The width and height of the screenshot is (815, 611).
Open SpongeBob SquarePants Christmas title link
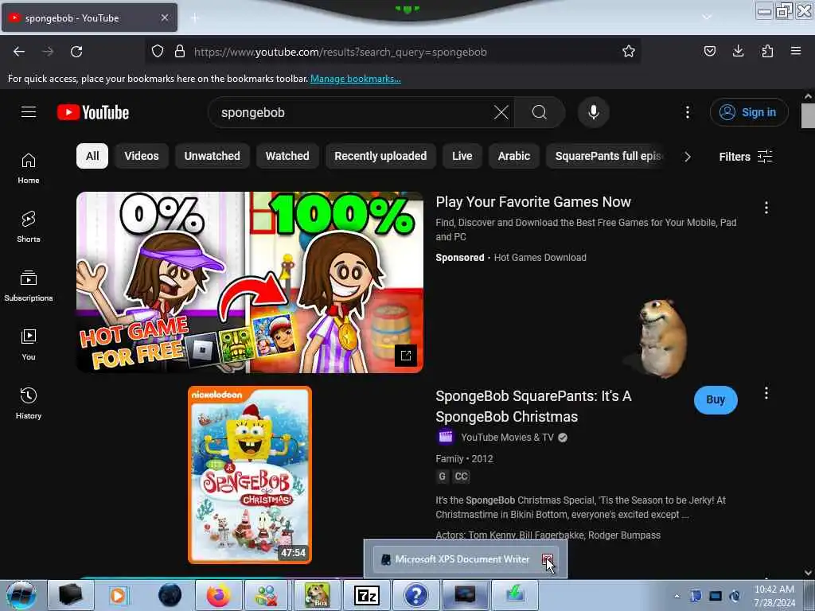click(533, 407)
